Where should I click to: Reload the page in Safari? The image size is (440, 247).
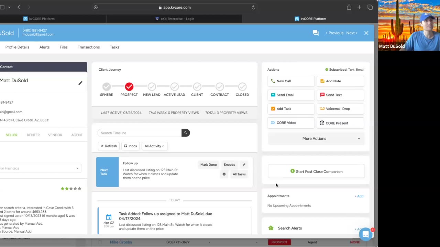pos(253,7)
